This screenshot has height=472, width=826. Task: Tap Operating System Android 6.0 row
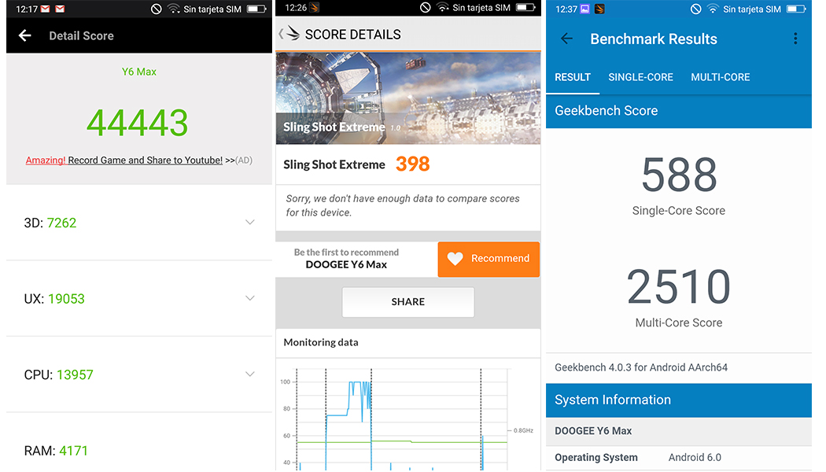tap(678, 458)
